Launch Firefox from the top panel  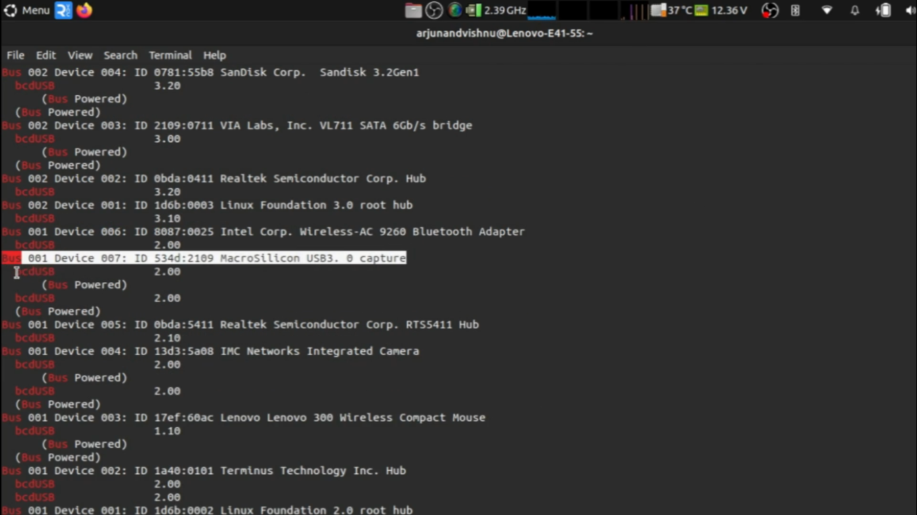[83, 10]
